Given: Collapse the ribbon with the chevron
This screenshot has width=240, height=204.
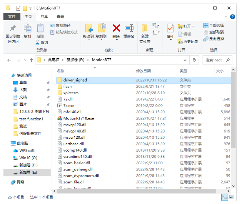Looking at the screenshot, I should pyautogui.click(x=226, y=17).
